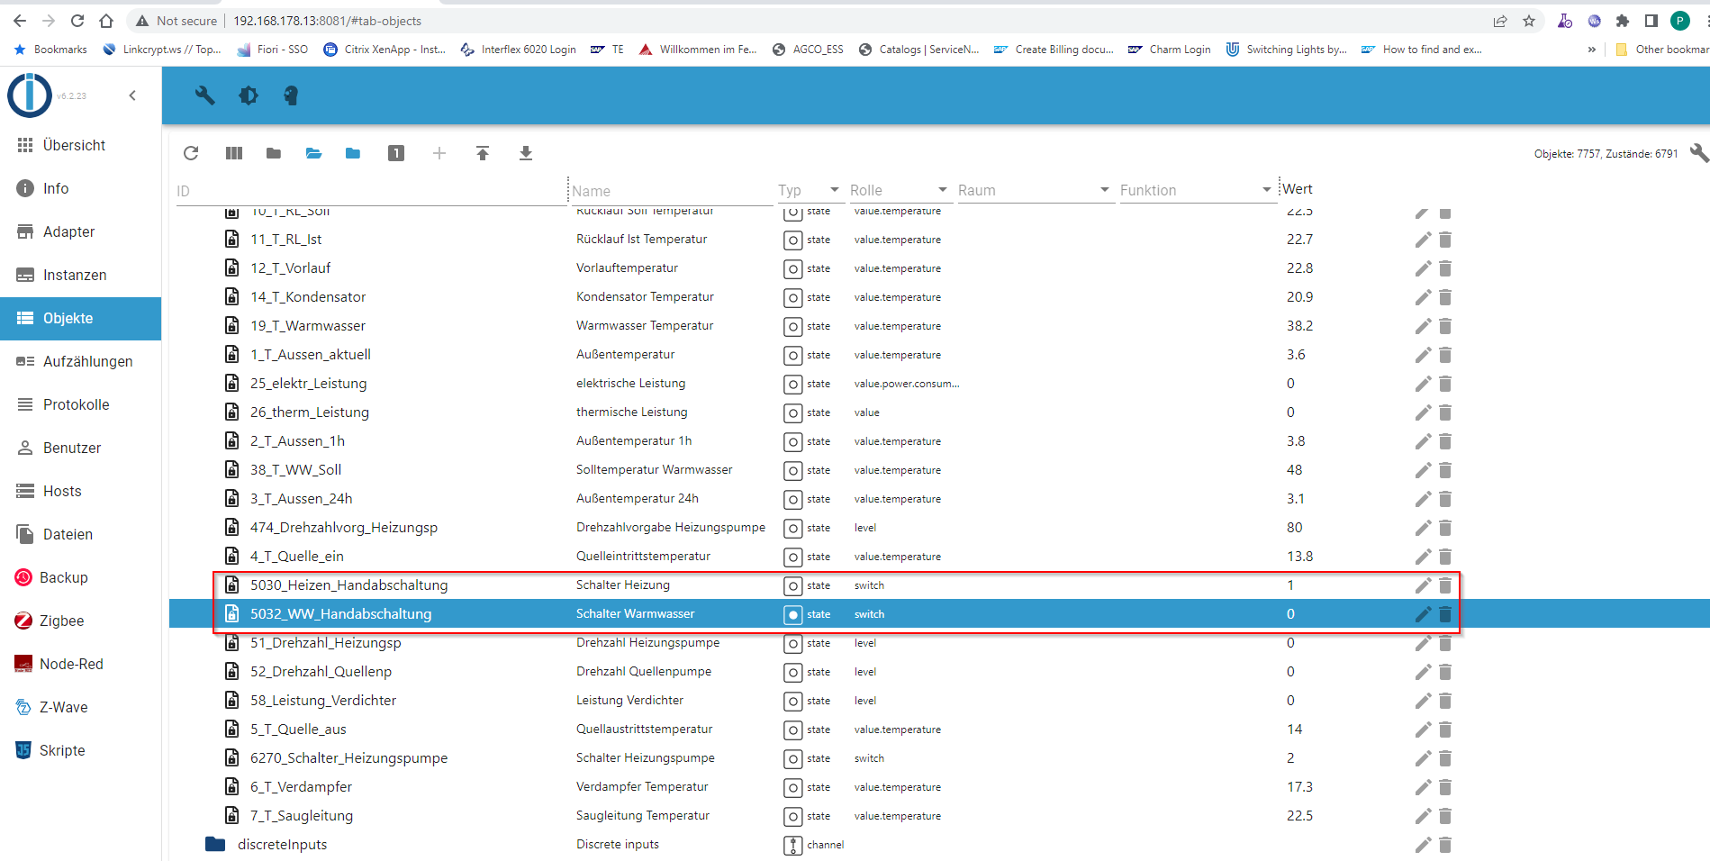Viewport: 1710px width, 861px height.
Task: Go to Adapter section
Action: [80, 231]
